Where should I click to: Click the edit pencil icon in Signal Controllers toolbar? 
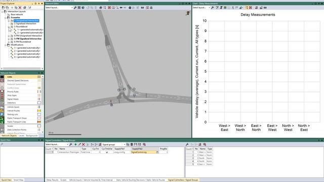pos(79,145)
